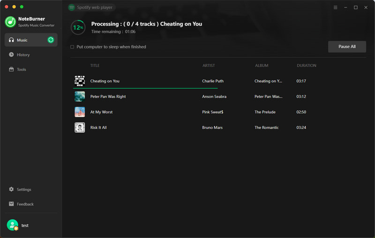Click duration 03:12
The height and width of the screenshot is (238, 375).
coord(301,97)
